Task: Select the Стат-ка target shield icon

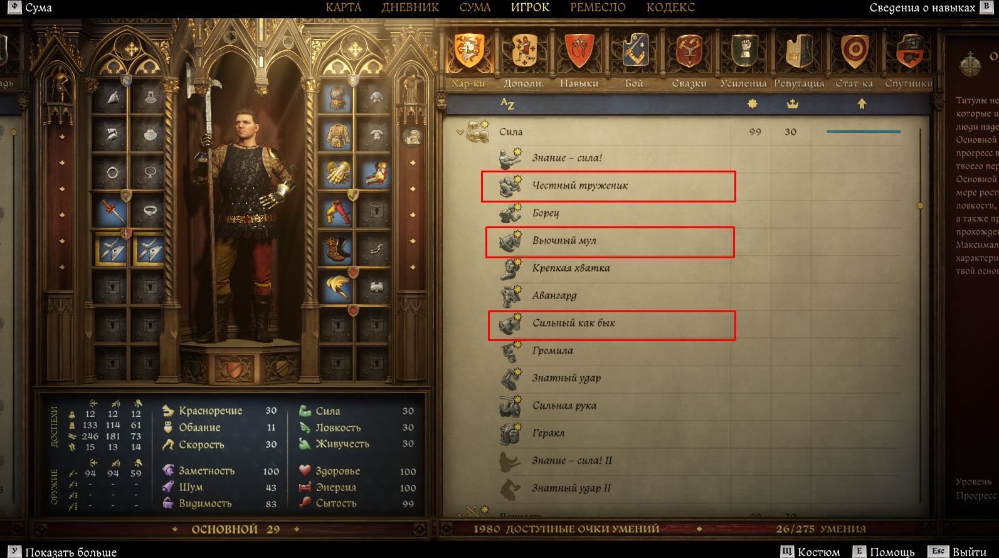Action: click(x=855, y=51)
